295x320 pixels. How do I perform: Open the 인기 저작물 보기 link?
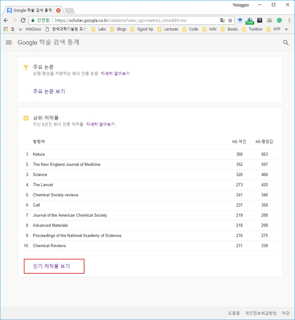[51, 266]
